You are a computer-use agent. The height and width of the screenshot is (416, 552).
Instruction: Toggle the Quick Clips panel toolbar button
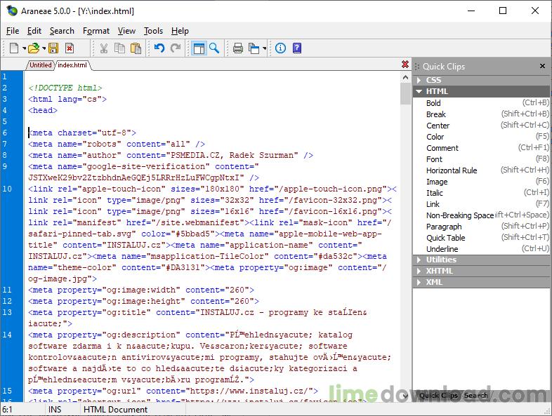click(x=199, y=48)
